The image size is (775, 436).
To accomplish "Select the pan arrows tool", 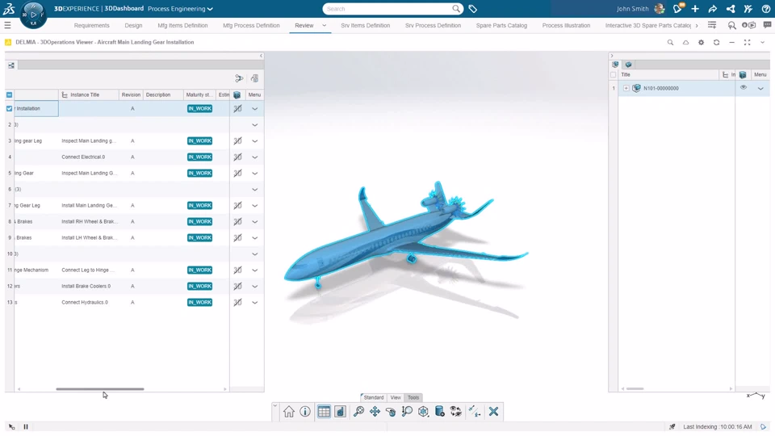I will coord(375,411).
